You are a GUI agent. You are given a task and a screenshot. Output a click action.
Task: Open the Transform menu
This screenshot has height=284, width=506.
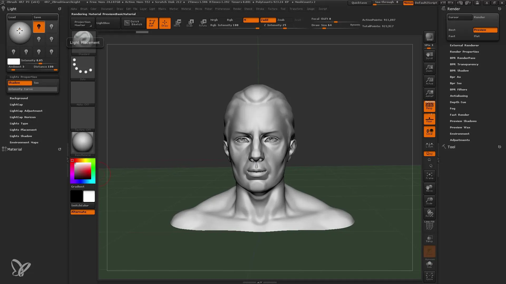click(296, 9)
